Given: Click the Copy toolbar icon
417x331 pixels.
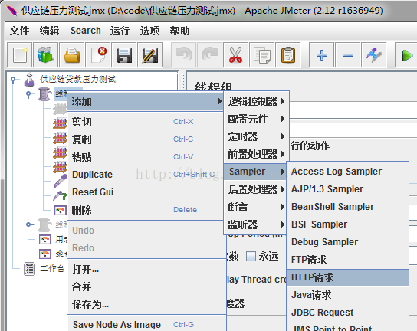Looking at the screenshot, I should tap(262, 55).
